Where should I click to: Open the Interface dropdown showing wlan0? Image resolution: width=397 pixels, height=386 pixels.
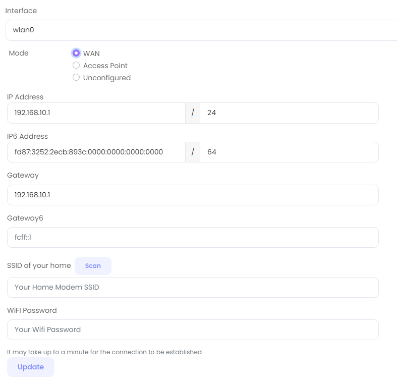(201, 30)
